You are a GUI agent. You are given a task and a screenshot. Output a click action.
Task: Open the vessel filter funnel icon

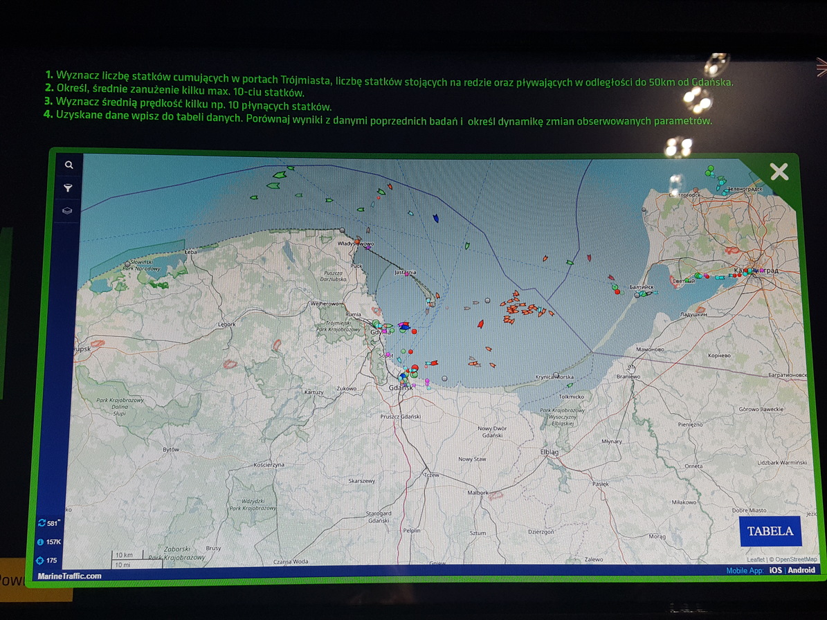68,188
